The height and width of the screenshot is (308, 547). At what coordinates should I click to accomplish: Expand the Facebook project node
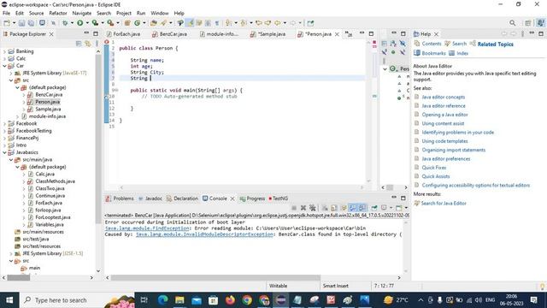4,123
